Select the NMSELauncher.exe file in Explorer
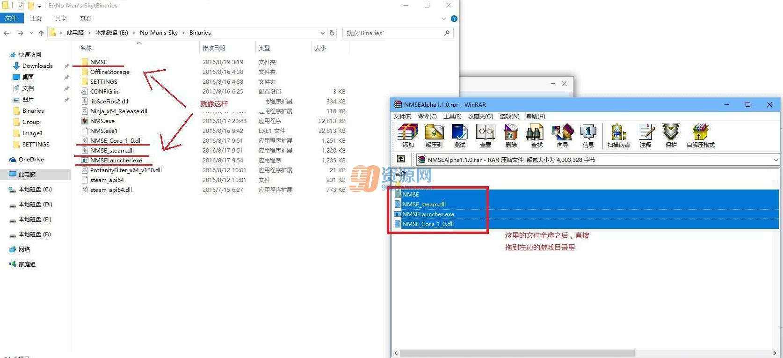783x358 pixels. click(116, 160)
